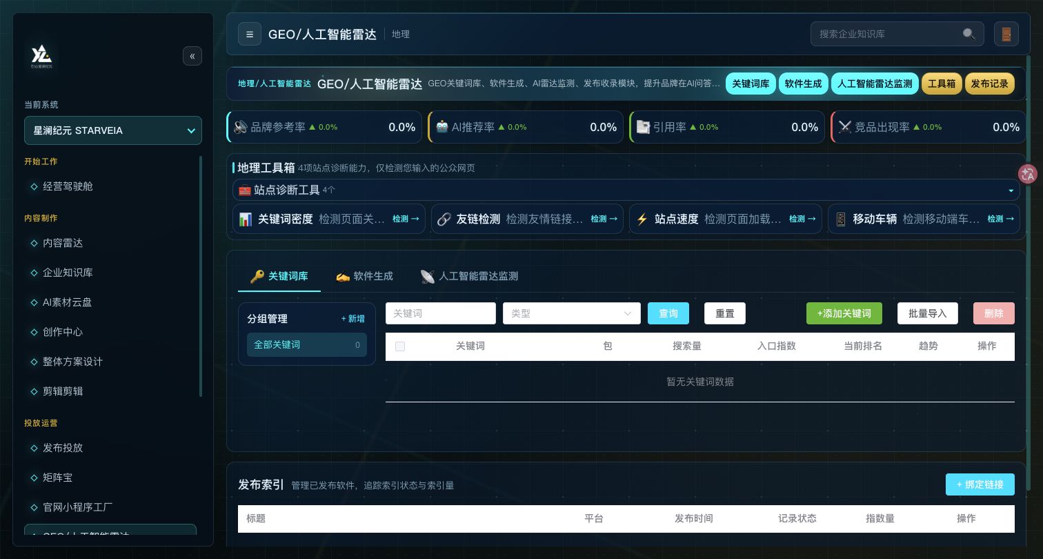Image resolution: width=1043 pixels, height=559 pixels.
Task: Click the AI推荐率 robot icon
Action: pyautogui.click(x=441, y=127)
